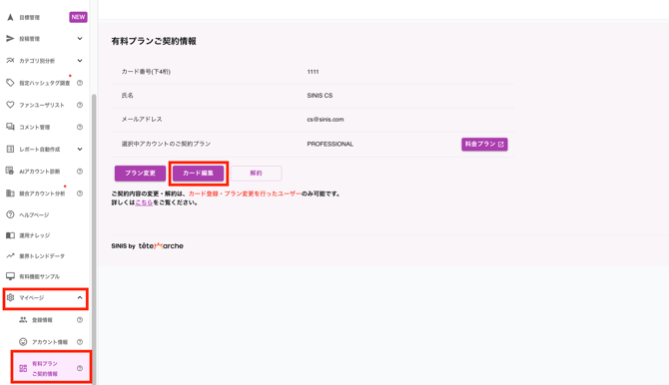Click the sidebar vertical scrollbar
669x385 pixels.
pos(94,238)
